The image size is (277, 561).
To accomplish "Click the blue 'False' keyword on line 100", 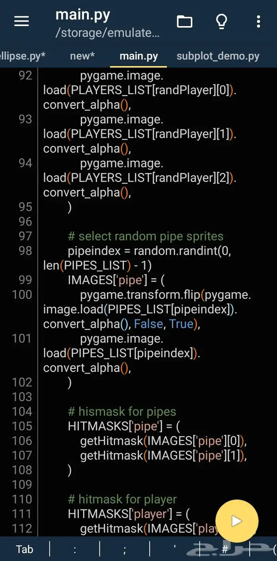I will (x=148, y=324).
